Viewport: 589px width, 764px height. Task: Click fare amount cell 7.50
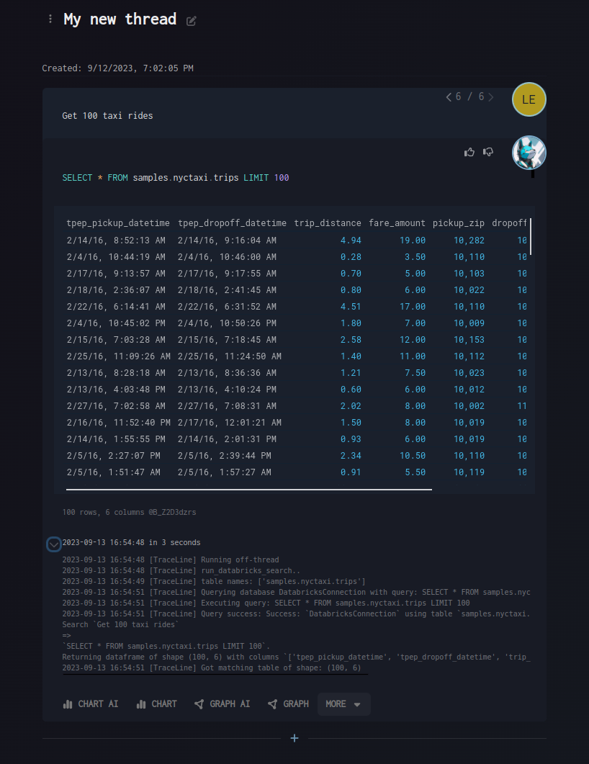coord(415,373)
